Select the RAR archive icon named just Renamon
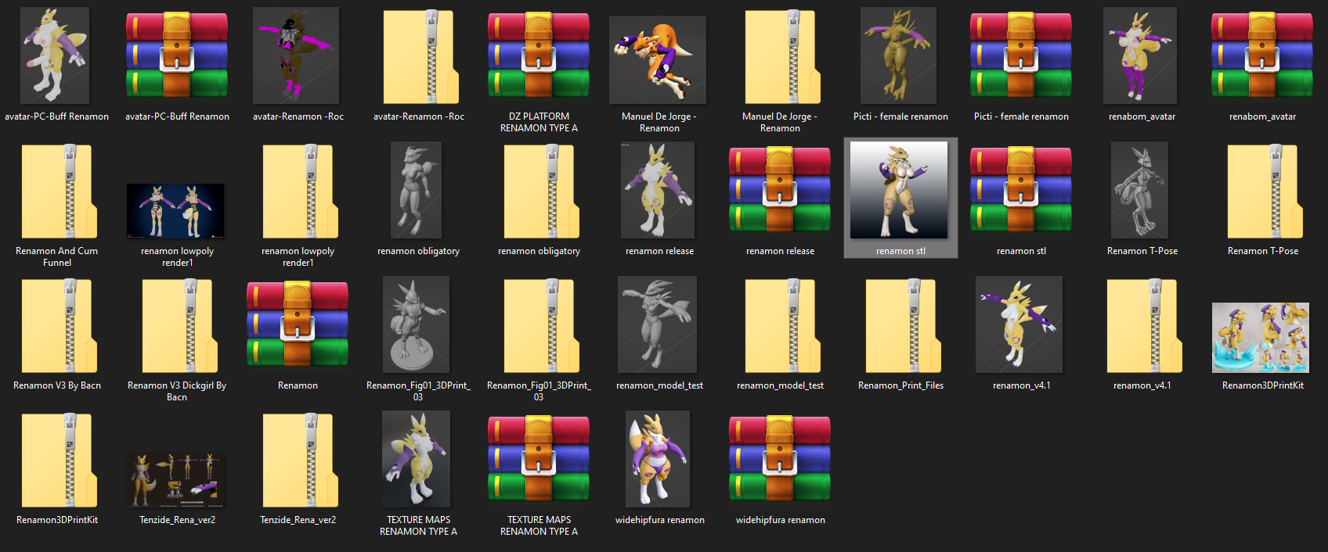Screen dimensions: 1328x552 [298, 325]
